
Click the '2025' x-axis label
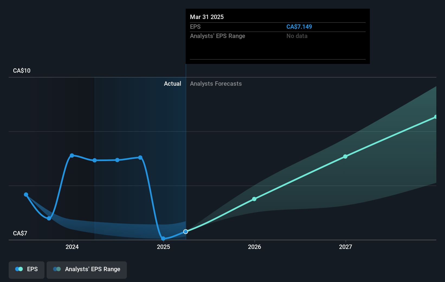coord(163,247)
